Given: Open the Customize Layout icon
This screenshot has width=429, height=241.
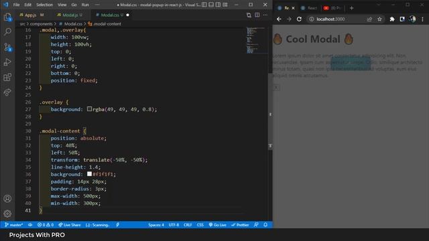Looking at the screenshot, I should point(225,5).
